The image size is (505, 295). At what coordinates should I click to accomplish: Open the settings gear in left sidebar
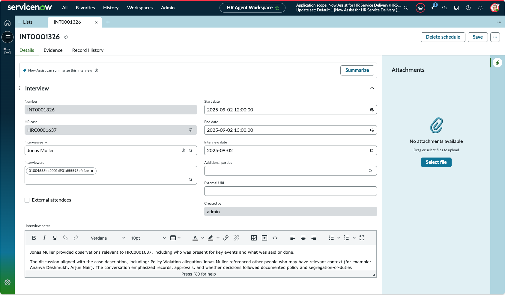pyautogui.click(x=7, y=282)
